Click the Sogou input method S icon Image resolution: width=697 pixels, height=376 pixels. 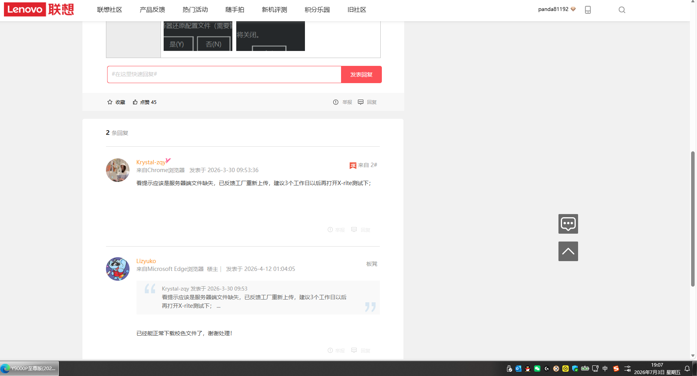616,369
